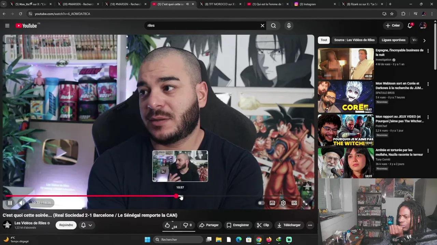The image size is (437, 245).
Task: Open Les Vidéos de Riles channel avatar
Action: pos(7,225)
